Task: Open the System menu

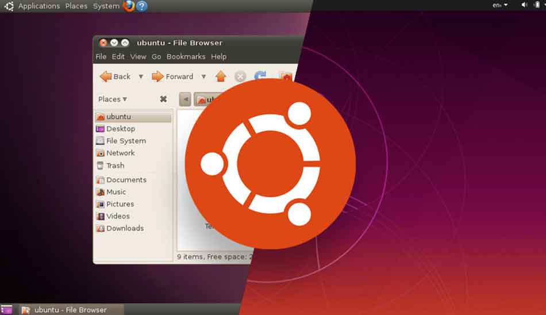Action: (106, 6)
